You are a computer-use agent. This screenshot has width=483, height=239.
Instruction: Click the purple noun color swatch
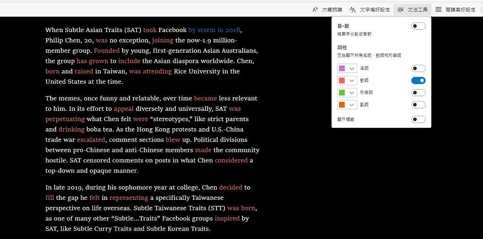(x=341, y=68)
